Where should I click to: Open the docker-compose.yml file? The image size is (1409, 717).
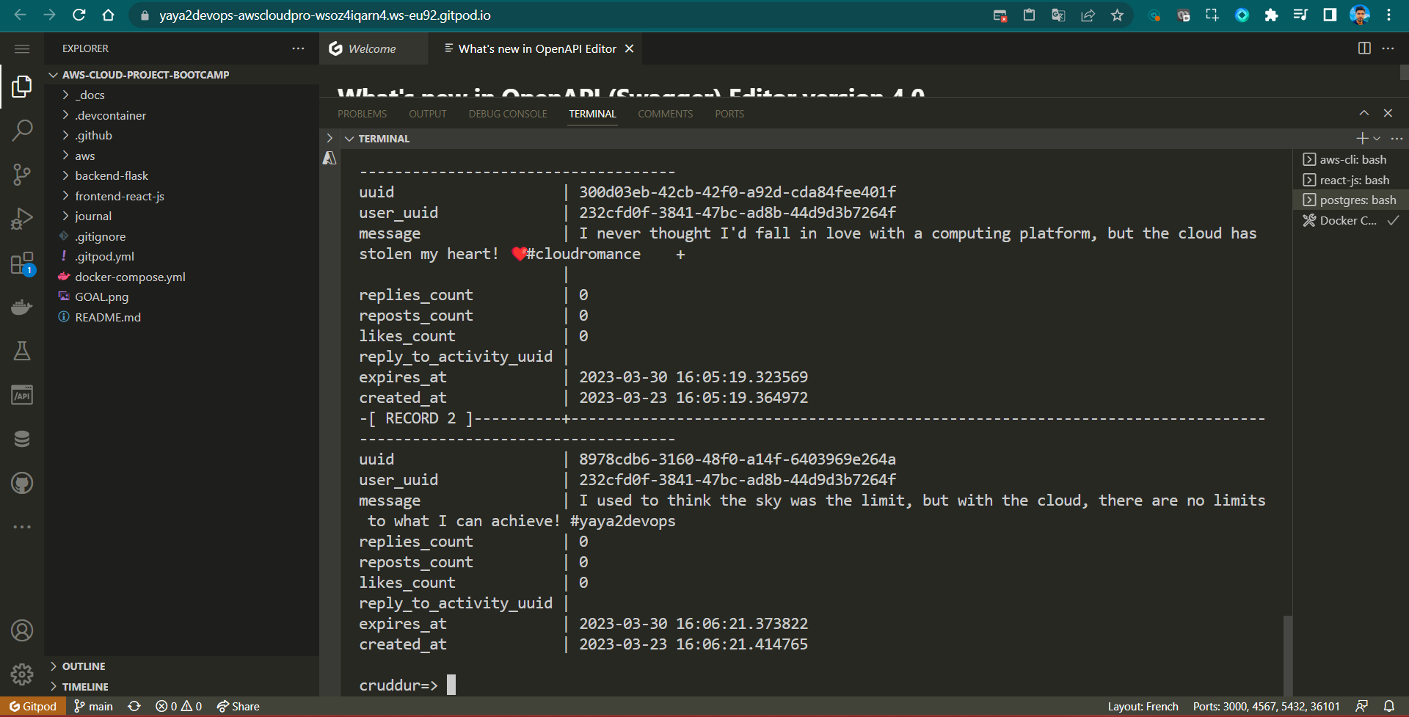(130, 277)
